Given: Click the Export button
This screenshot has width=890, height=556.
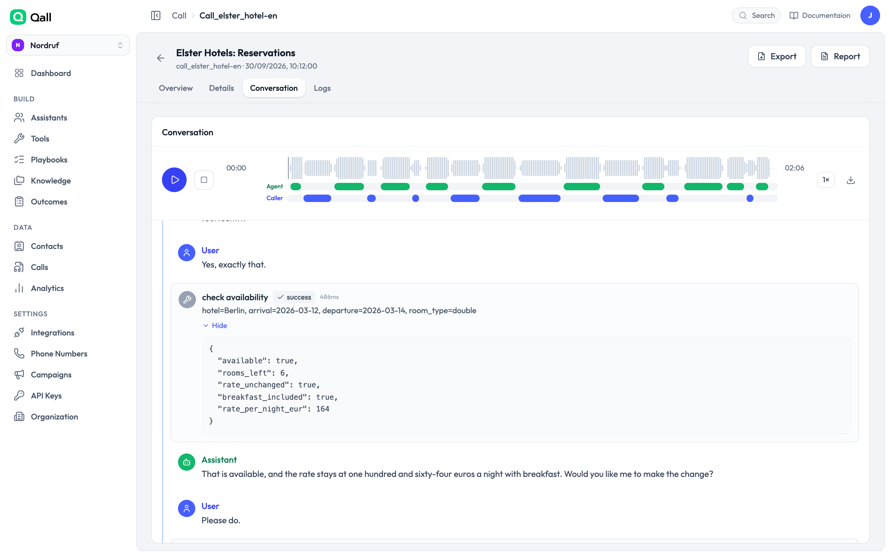Looking at the screenshot, I should [777, 56].
